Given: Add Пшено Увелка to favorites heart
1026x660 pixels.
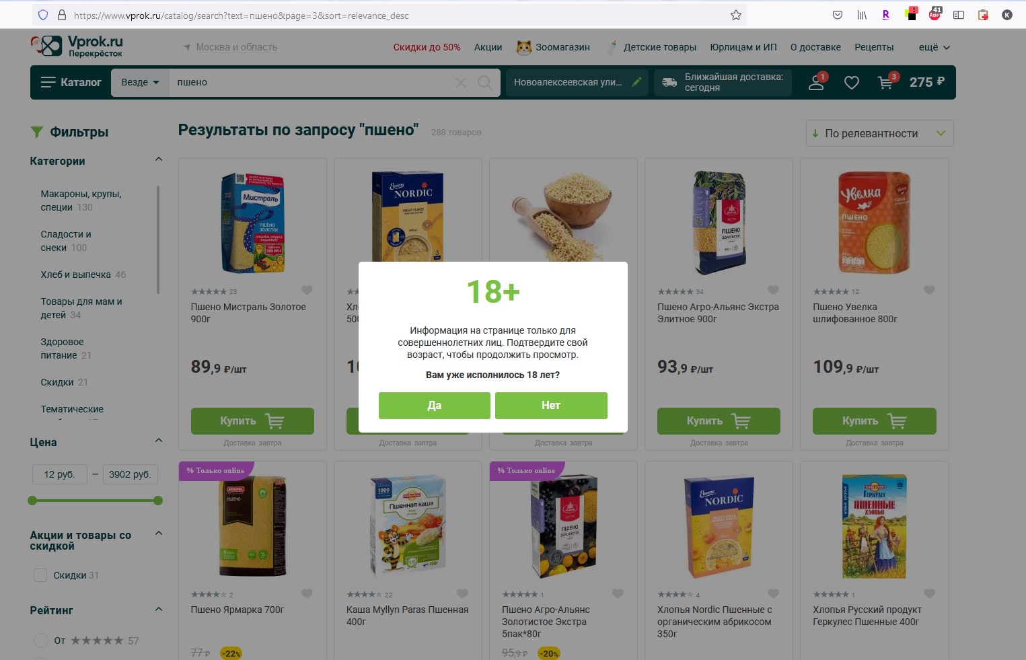Looking at the screenshot, I should (x=929, y=291).
